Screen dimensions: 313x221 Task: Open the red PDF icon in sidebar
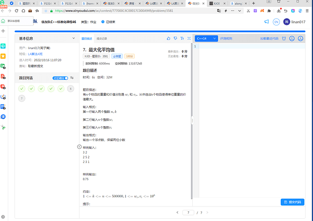click(x=3, y=76)
